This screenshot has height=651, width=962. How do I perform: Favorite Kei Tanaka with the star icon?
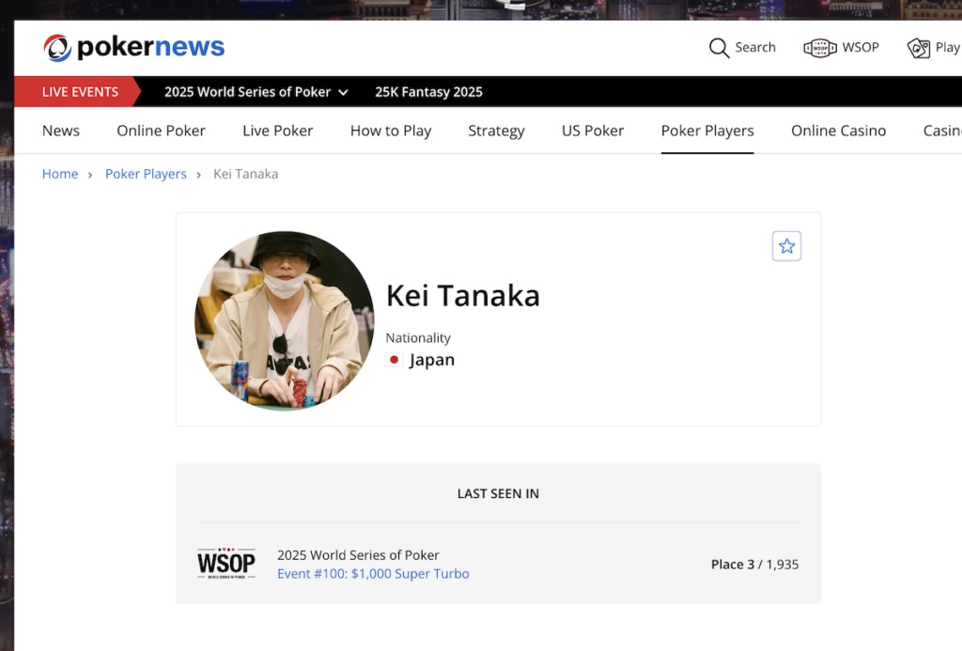coord(786,246)
